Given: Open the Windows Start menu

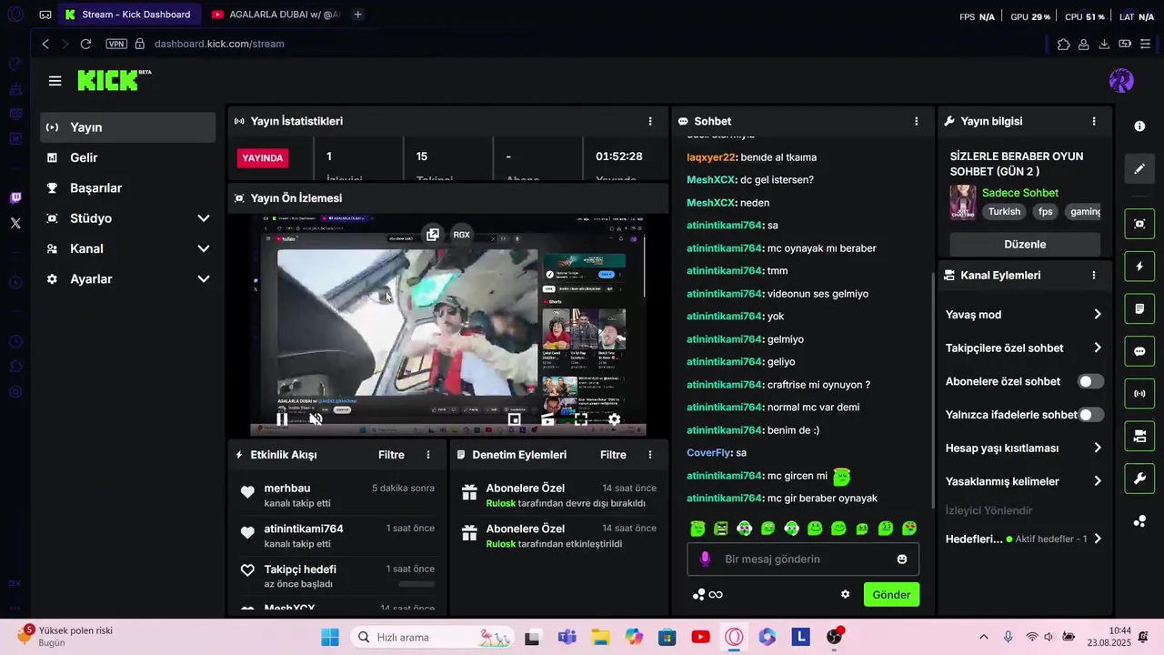Looking at the screenshot, I should point(329,637).
